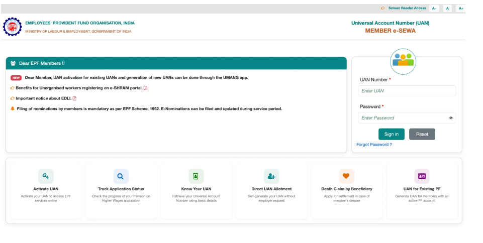Click the UAN for Existing PF card icon
Image resolution: width=483 pixels, height=243 pixels.
click(422, 176)
